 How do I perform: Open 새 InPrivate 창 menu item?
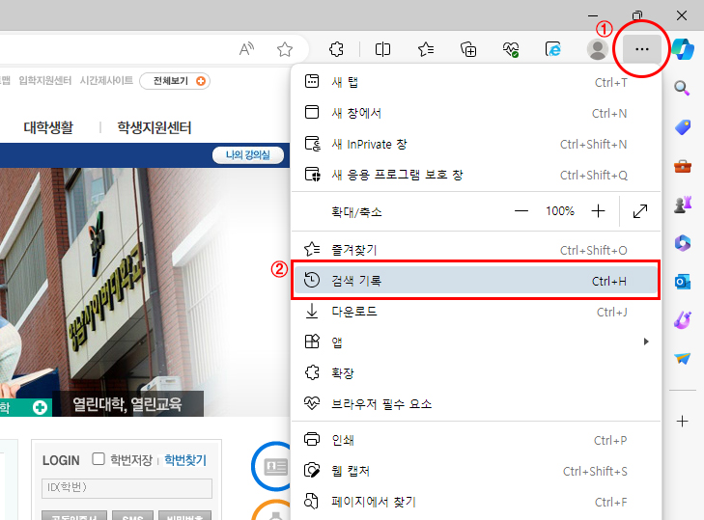pyautogui.click(x=476, y=144)
